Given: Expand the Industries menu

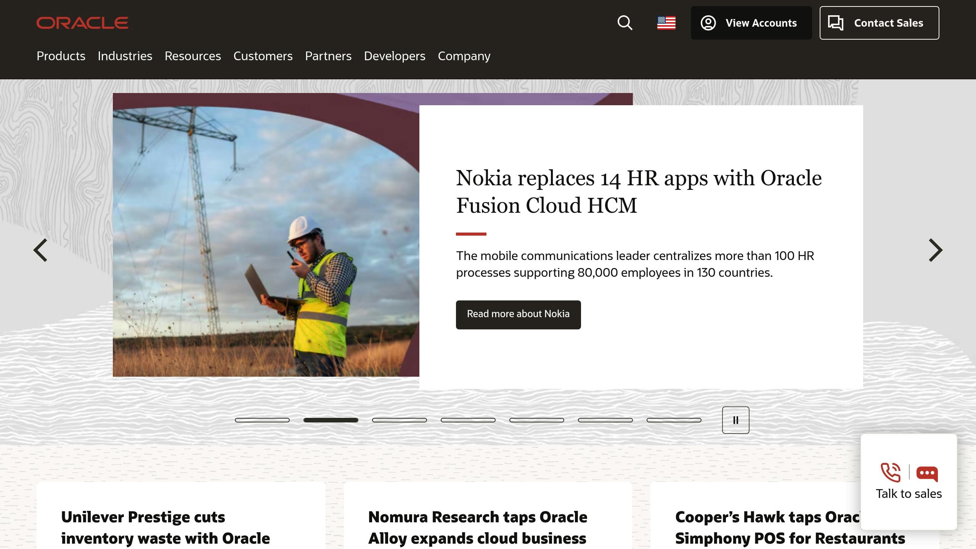Looking at the screenshot, I should [125, 56].
